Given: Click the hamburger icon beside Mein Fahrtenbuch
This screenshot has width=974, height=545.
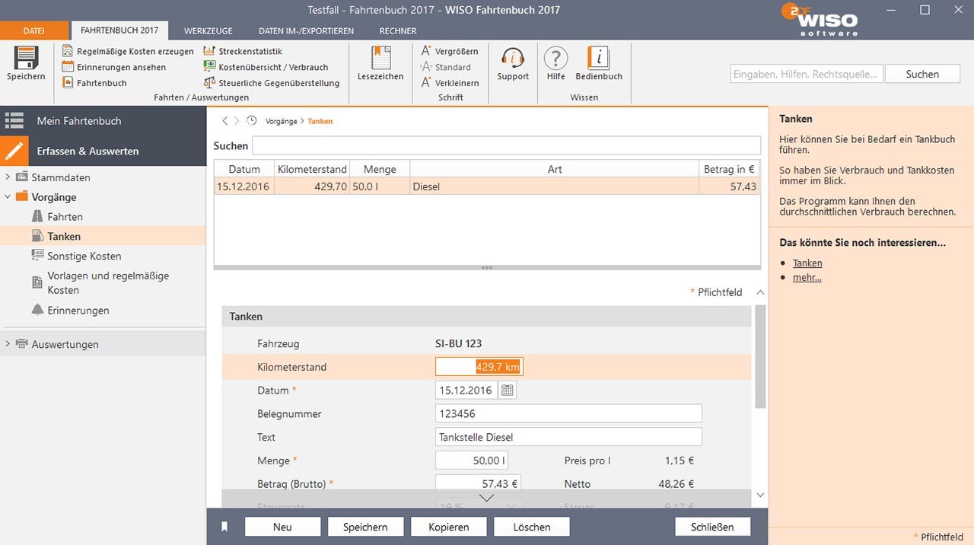Looking at the screenshot, I should click(14, 121).
